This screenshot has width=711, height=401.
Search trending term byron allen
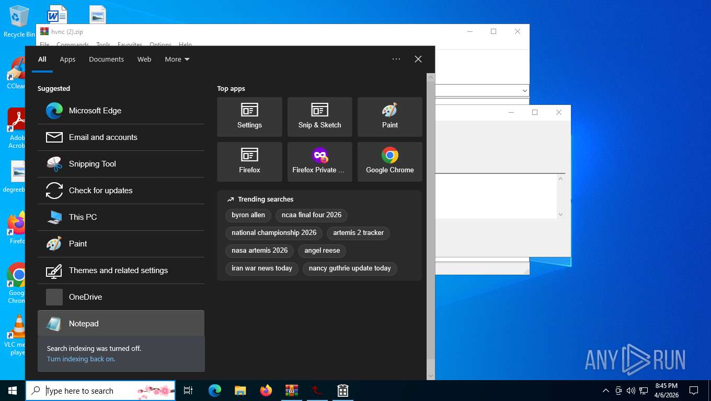pyautogui.click(x=248, y=215)
